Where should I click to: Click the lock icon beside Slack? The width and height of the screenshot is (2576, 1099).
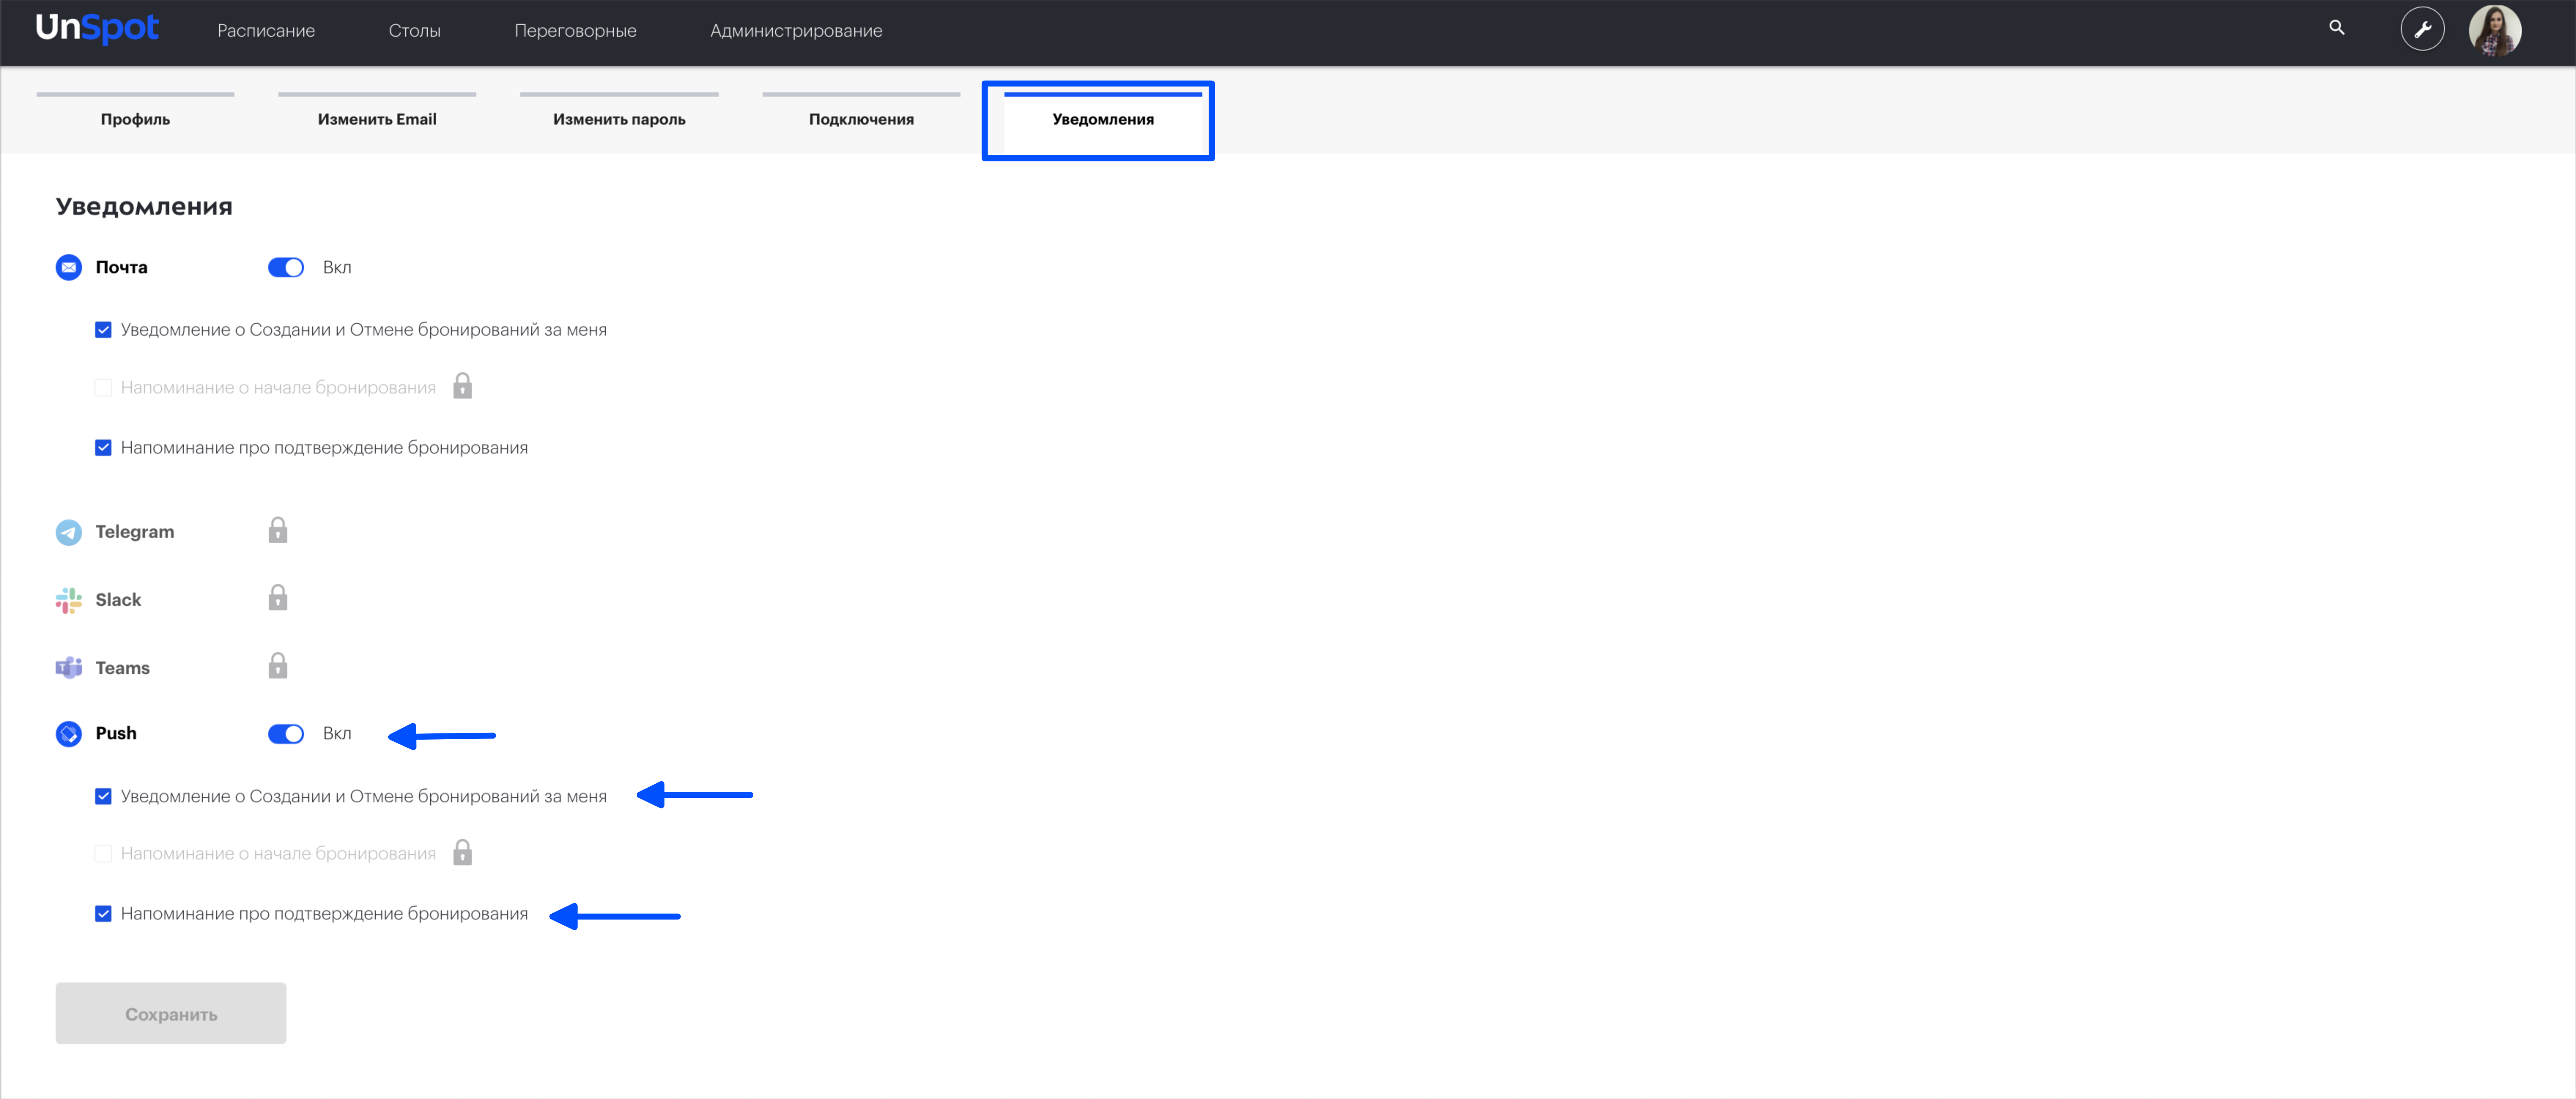click(278, 598)
